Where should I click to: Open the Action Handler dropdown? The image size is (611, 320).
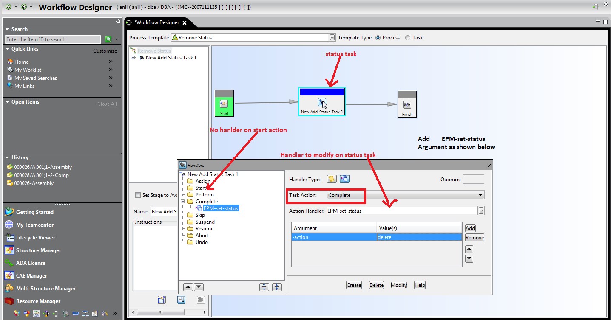480,210
